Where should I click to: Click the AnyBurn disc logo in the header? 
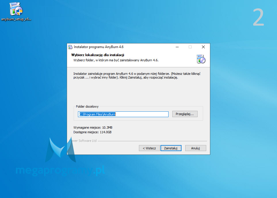point(201,59)
